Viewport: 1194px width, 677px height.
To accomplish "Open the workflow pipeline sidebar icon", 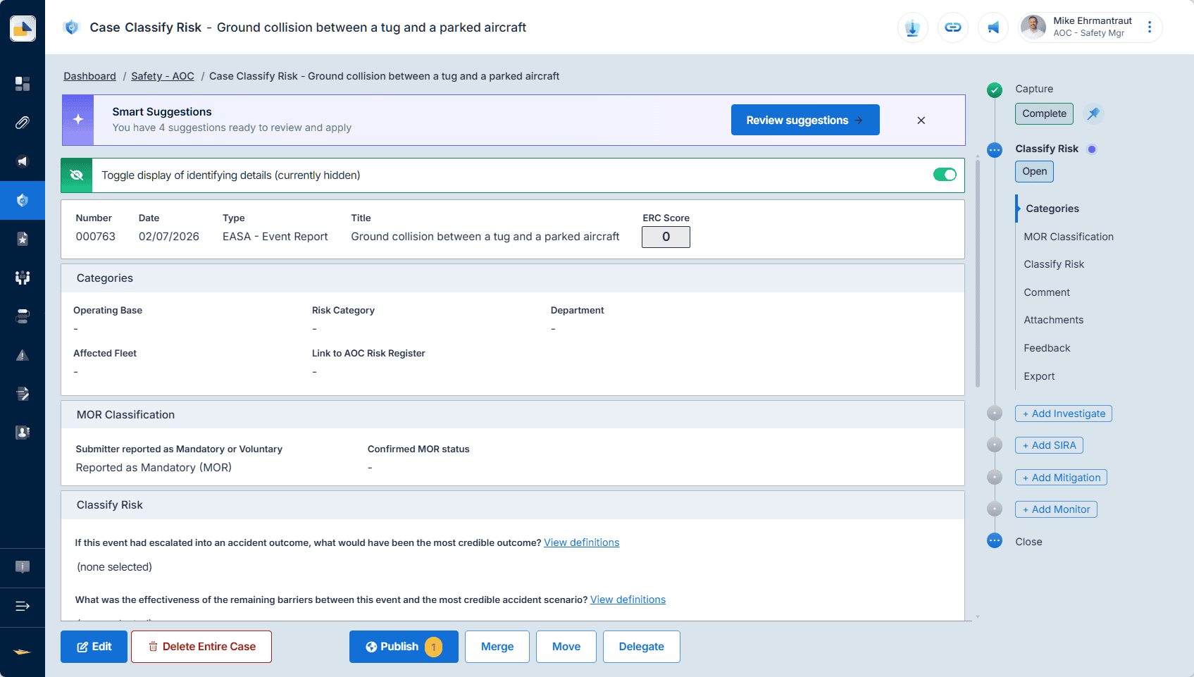I will coord(23,316).
